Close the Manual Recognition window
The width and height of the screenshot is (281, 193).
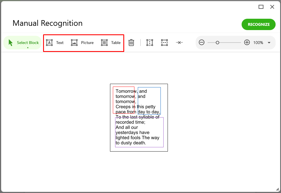click(x=272, y=7)
